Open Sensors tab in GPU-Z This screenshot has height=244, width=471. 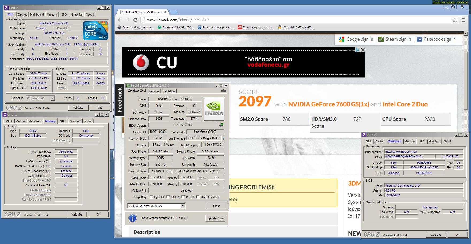[x=154, y=91]
